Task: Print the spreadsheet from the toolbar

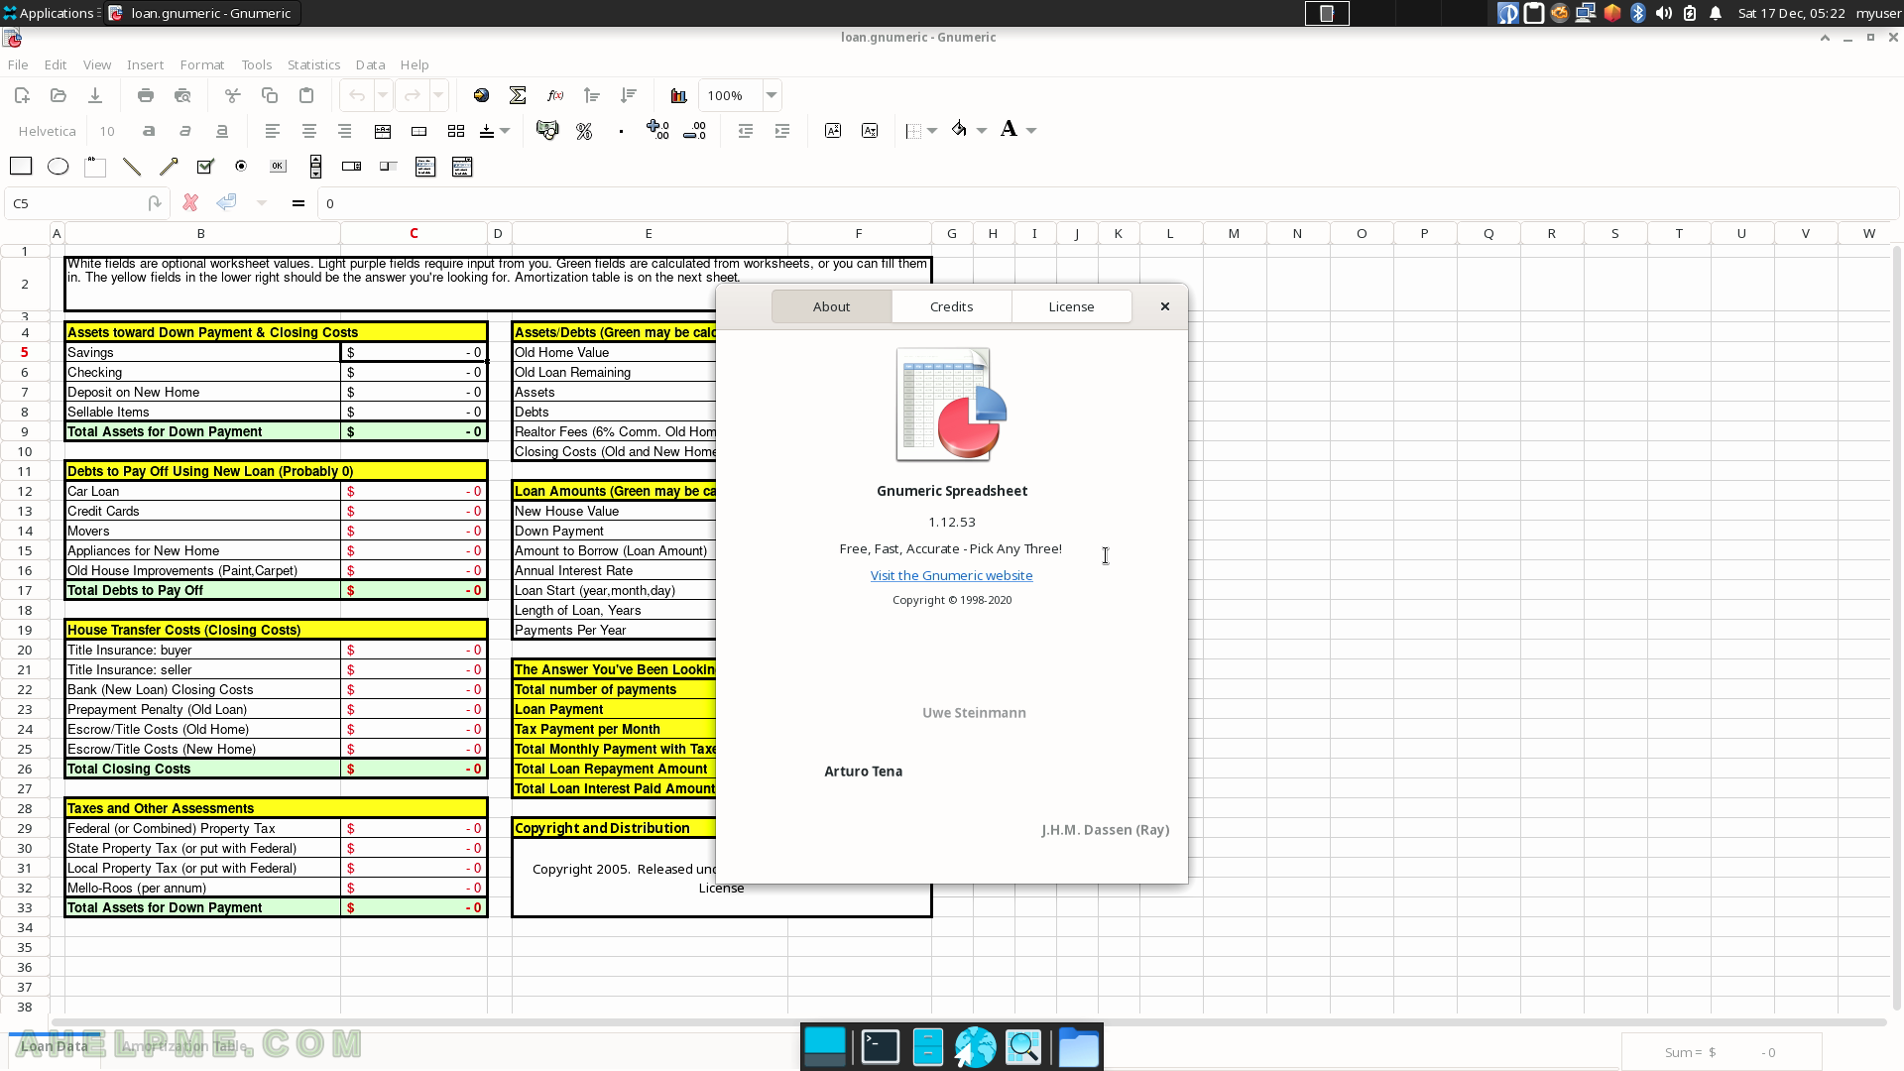Action: [146, 95]
